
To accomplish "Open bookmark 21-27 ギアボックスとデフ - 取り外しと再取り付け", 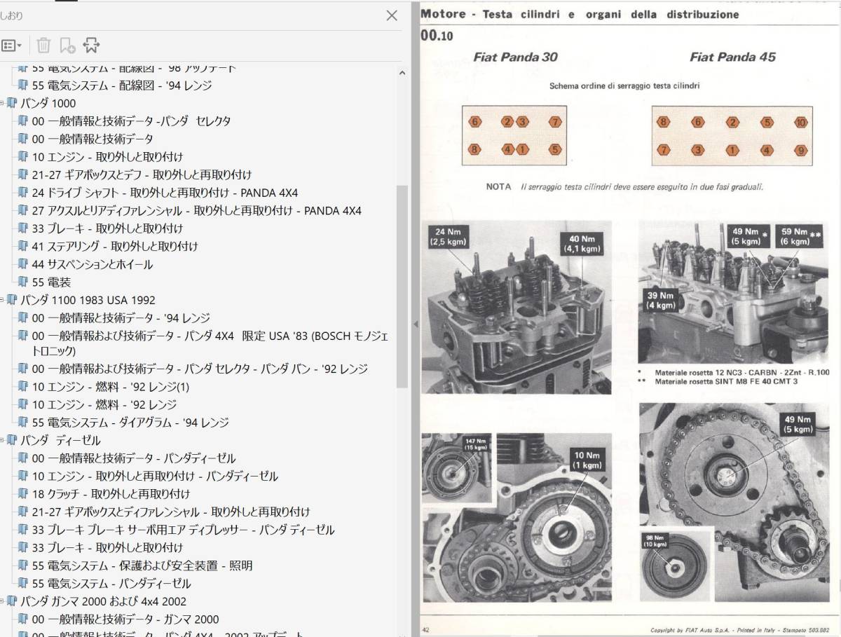I will pos(142,174).
